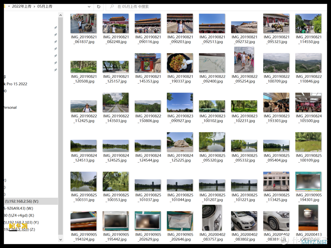This screenshot has height=248, width=331.
Task: Select thumbnail IMG_20190825_100353.jpg
Action: 116,181
